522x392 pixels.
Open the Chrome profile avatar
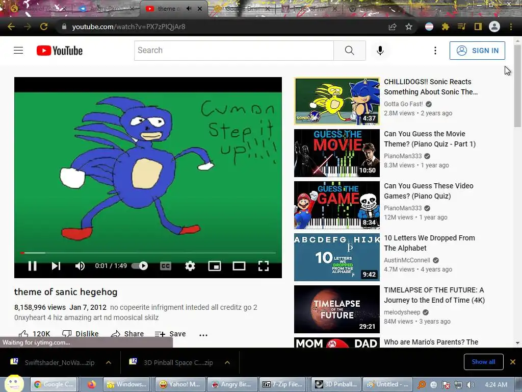coord(494,27)
